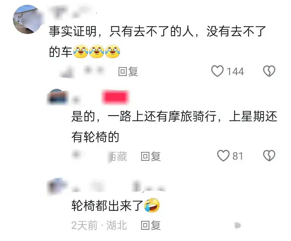This screenshot has width=291, height=241.
Task: Select the comment text 轮椅都出来了
Action: (107, 205)
